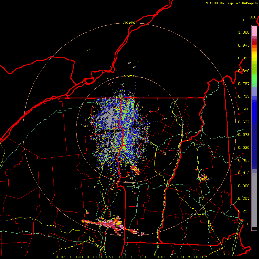Click the 0.893 legend value
Screen dimensions: 259x259
pyautogui.click(x=244, y=58)
